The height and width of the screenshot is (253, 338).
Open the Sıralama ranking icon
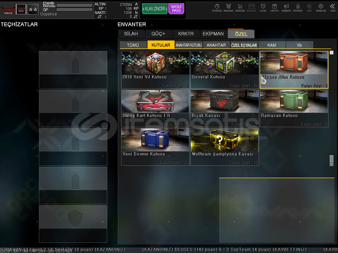tap(228, 8)
